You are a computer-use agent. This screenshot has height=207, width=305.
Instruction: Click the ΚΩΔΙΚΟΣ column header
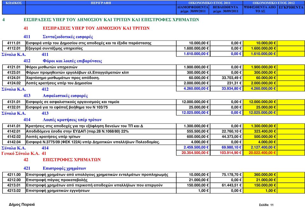click(x=14, y=3)
